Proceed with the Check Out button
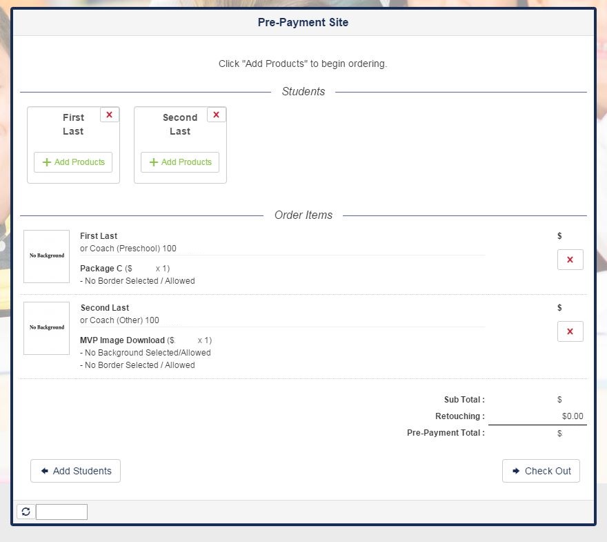This screenshot has width=607, height=542. tap(541, 471)
